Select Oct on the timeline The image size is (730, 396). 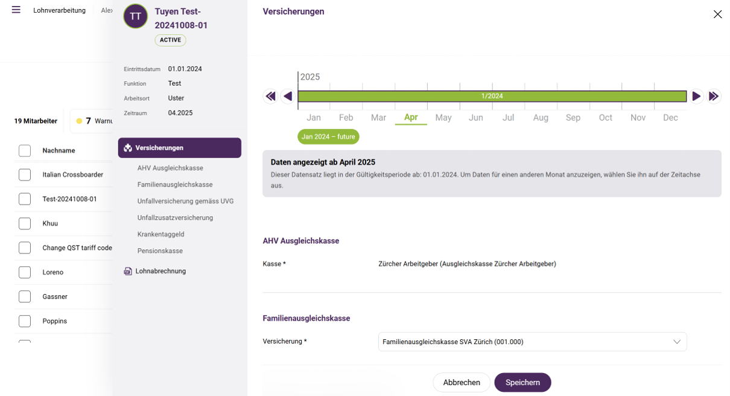606,118
